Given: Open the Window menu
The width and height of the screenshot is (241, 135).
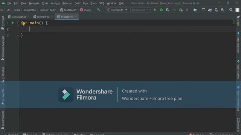Looking at the screenshot, I should pos(111,3).
